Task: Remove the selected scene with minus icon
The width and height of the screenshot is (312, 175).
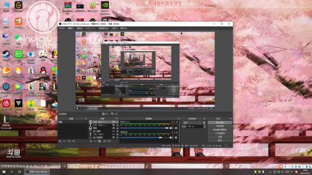Action: tap(64, 141)
